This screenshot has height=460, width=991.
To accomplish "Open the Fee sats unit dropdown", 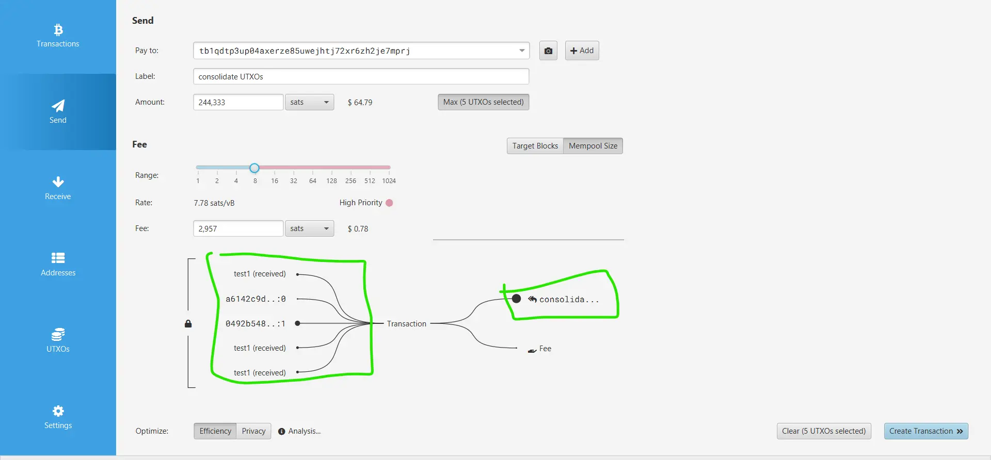I will (310, 228).
